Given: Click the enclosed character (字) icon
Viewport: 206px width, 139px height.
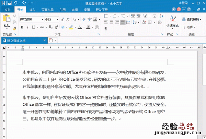Looking at the screenshot, I should 97,27.
